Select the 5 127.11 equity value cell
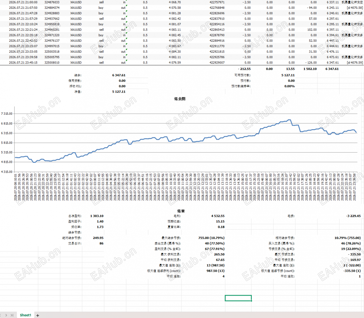 tap(119, 92)
